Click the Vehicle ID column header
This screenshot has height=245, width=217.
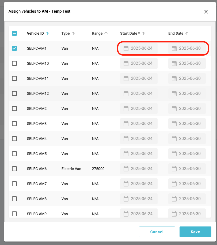pyautogui.click(x=35, y=33)
